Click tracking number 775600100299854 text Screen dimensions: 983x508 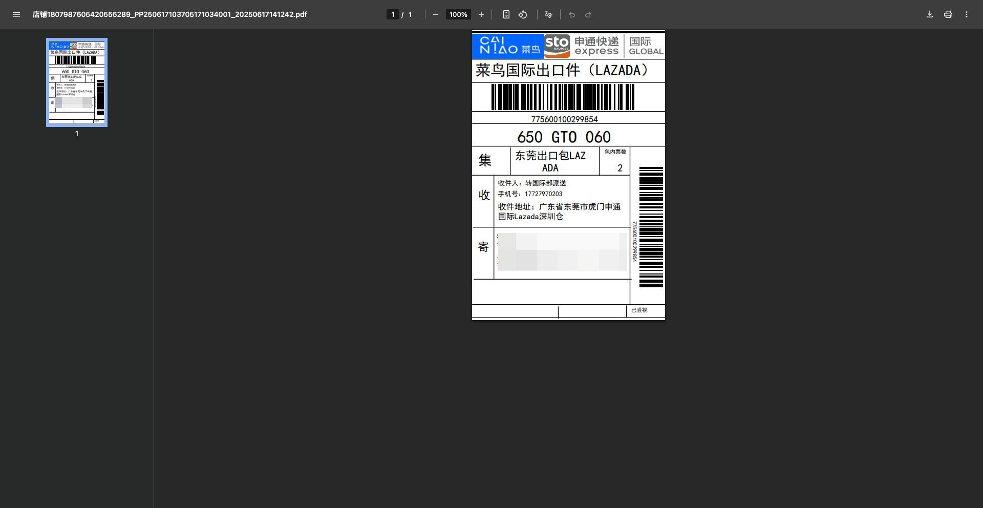(x=564, y=119)
